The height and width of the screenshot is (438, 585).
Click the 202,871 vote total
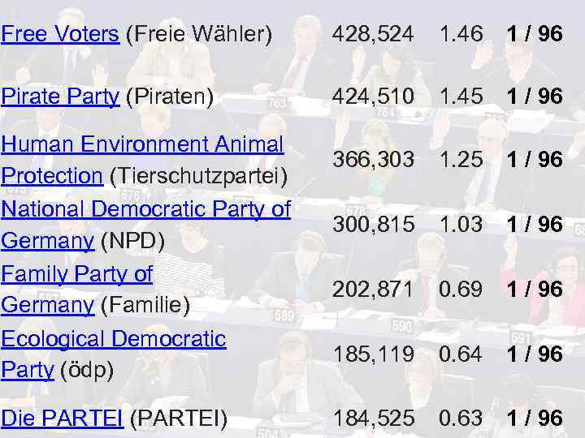pyautogui.click(x=371, y=290)
